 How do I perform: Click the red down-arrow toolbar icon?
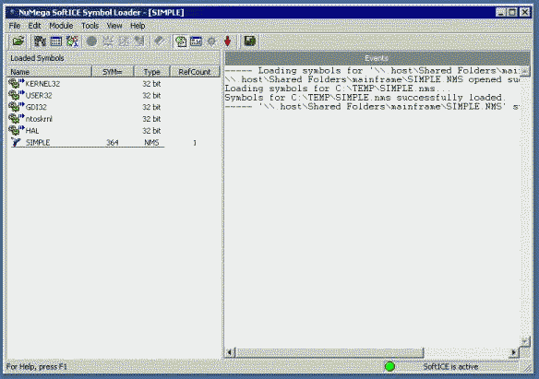228,41
